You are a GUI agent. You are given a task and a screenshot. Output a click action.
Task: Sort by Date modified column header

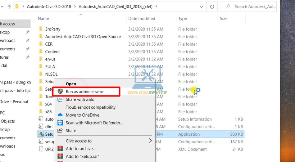pyautogui.click(x=142, y=18)
